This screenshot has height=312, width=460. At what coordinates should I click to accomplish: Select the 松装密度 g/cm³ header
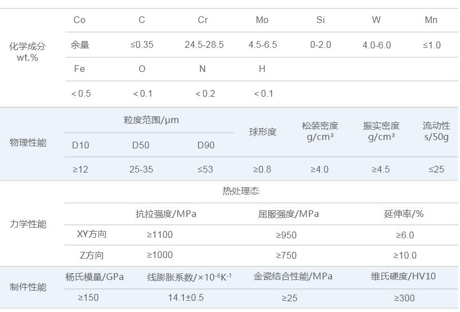click(x=320, y=132)
